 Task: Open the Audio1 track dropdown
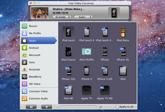point(83,17)
